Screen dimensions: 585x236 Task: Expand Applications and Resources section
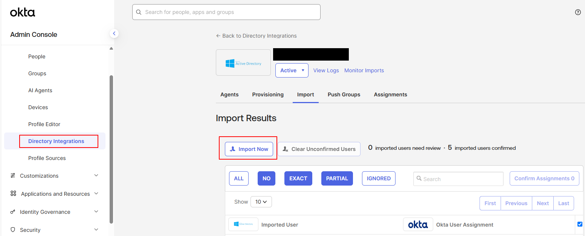[96, 193]
